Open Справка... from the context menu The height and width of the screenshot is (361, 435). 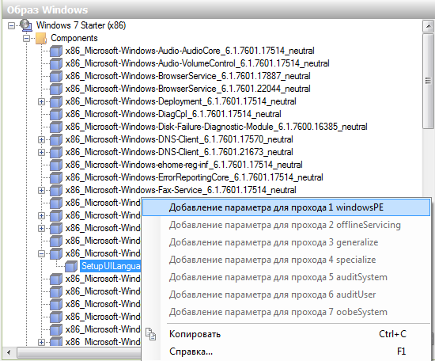tap(286, 351)
